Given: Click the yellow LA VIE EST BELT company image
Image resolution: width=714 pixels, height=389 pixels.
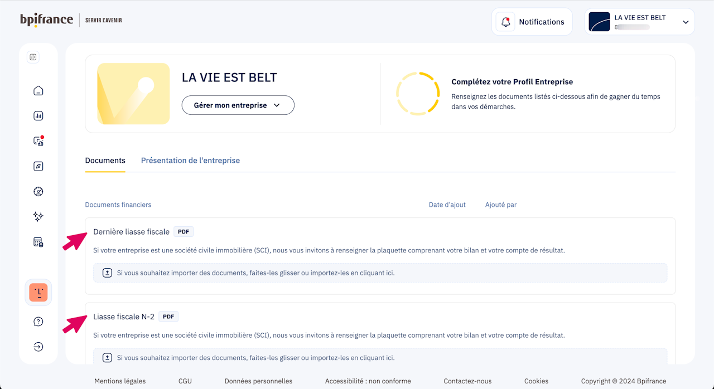Looking at the screenshot, I should pyautogui.click(x=133, y=94).
